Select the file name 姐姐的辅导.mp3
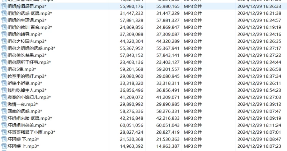The height and width of the screenshot is (151, 287). click(x=25, y=34)
